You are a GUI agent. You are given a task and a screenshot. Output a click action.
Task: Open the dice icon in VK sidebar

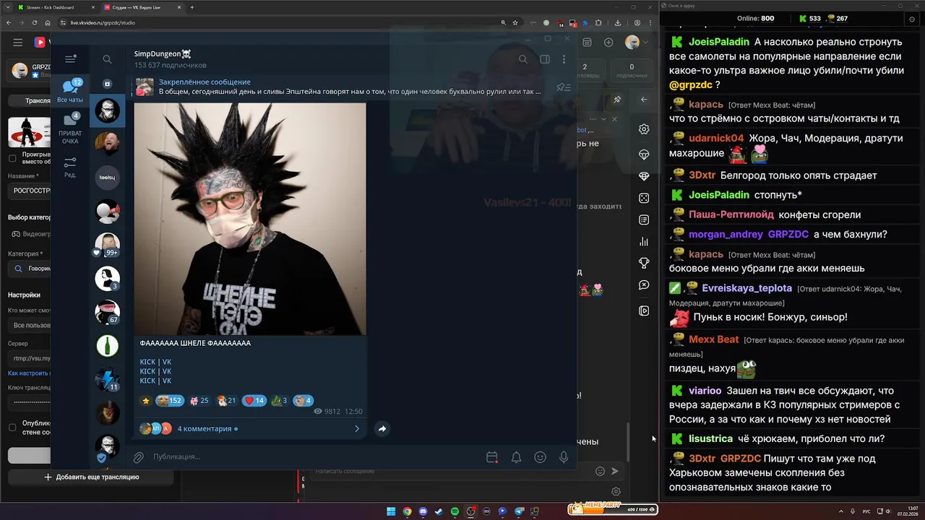click(x=644, y=198)
